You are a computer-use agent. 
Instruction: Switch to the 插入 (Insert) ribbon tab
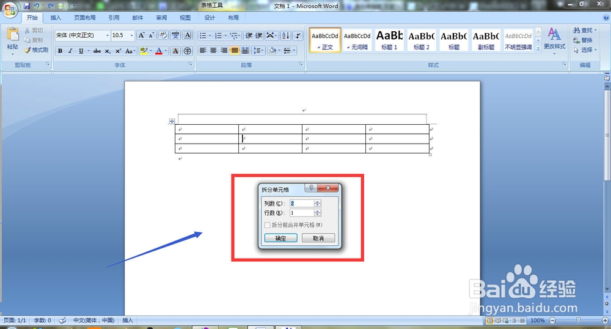tap(56, 18)
